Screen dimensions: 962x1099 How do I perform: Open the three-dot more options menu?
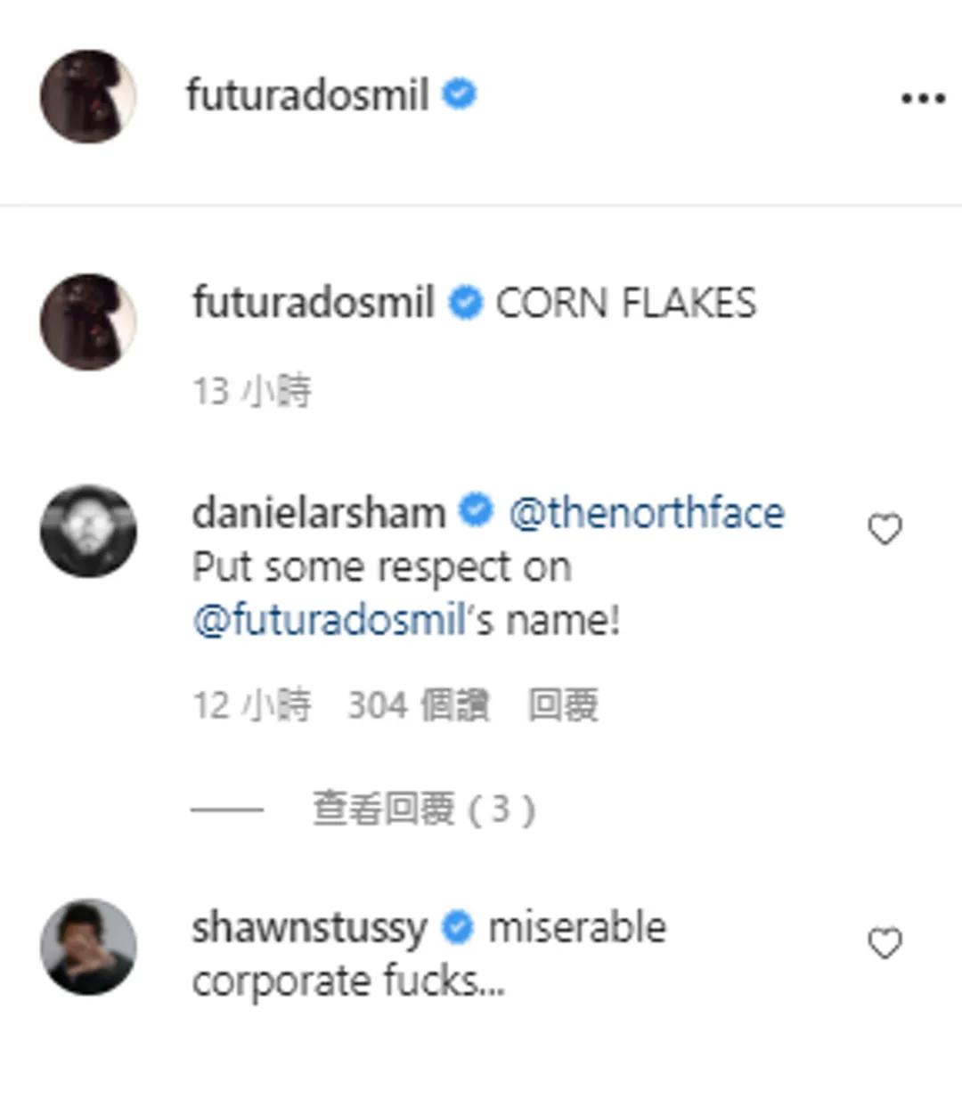tap(922, 98)
